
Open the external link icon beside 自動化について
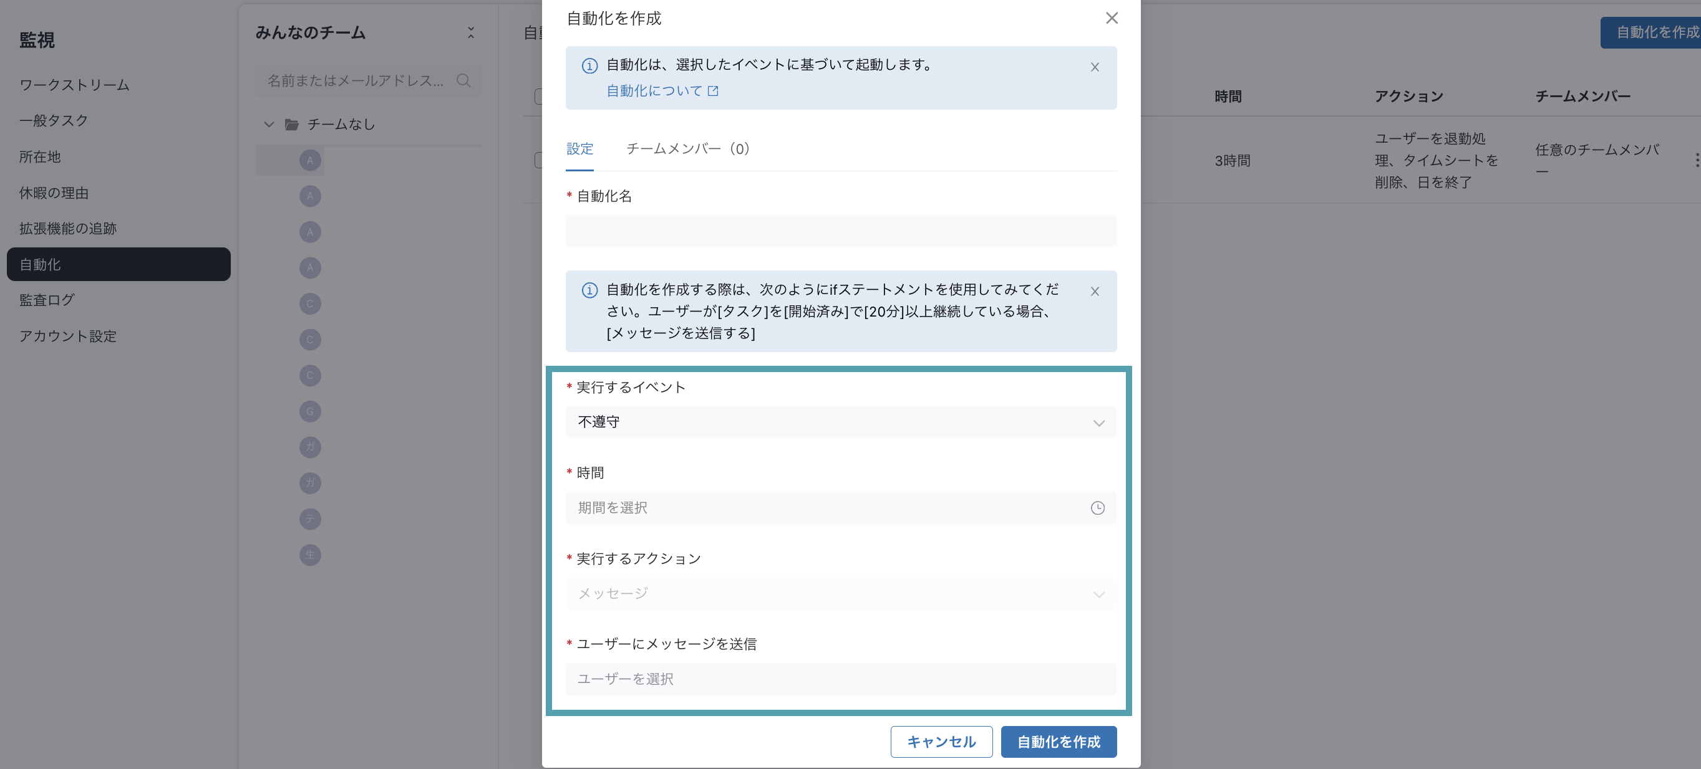[712, 91]
